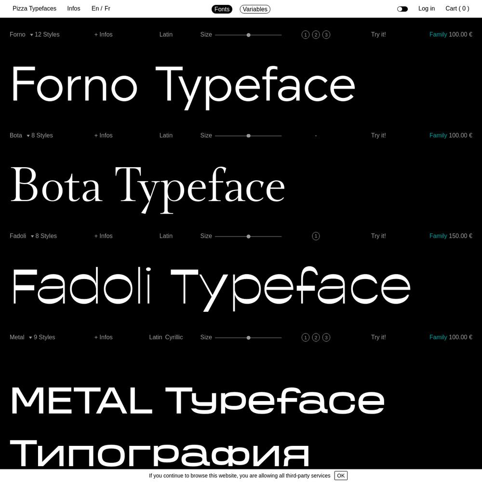
Task: Buy Forno Family 100.00 €
Action: pyautogui.click(x=451, y=35)
